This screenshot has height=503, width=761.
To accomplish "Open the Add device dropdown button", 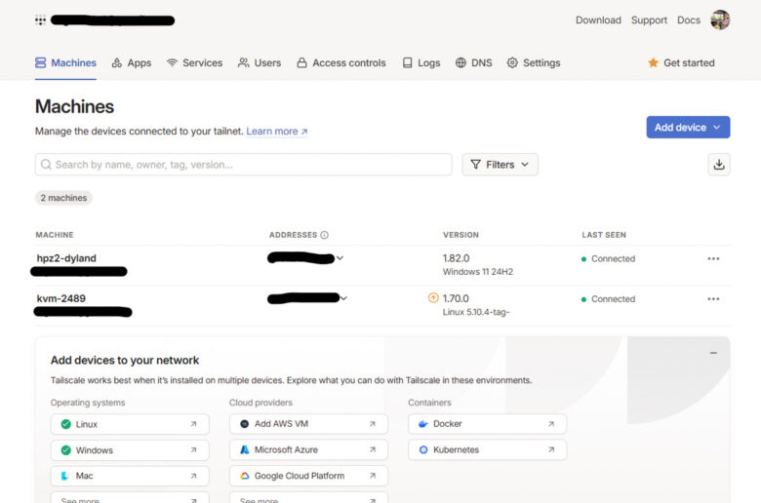I will click(688, 127).
